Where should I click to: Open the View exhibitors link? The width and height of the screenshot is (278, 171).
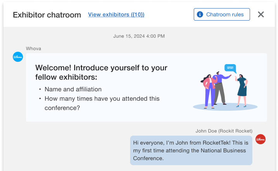pyautogui.click(x=116, y=14)
